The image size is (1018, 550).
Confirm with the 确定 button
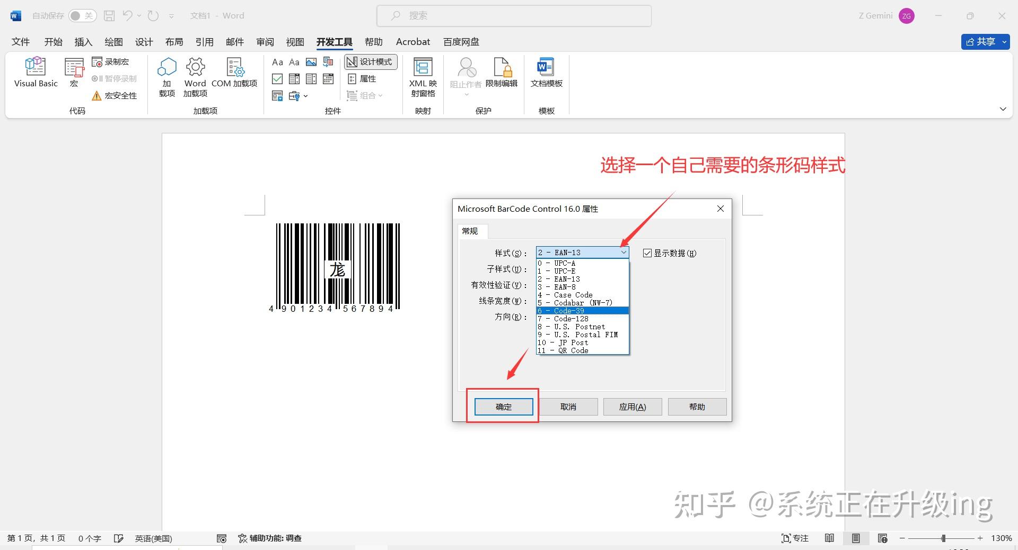coord(504,407)
